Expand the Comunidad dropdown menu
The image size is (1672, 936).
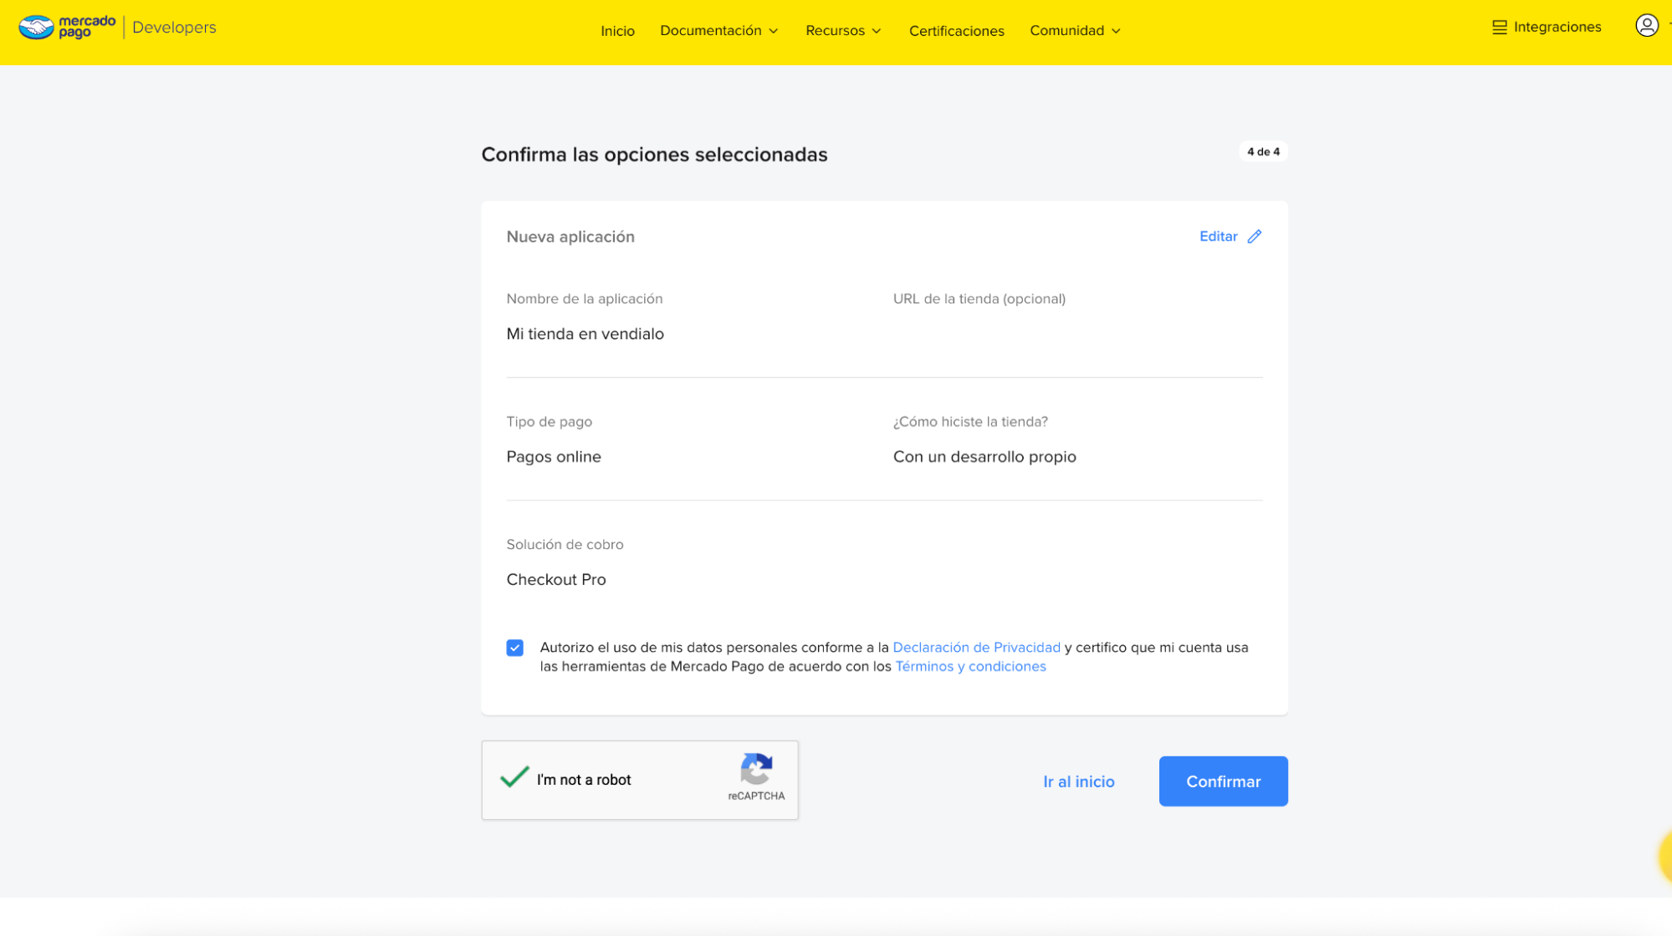click(1075, 31)
